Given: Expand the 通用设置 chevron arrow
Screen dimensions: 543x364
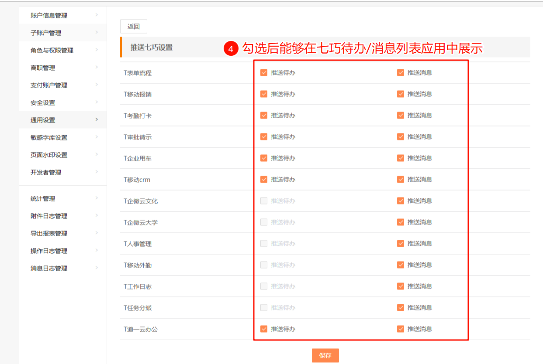Looking at the screenshot, I should tap(97, 120).
